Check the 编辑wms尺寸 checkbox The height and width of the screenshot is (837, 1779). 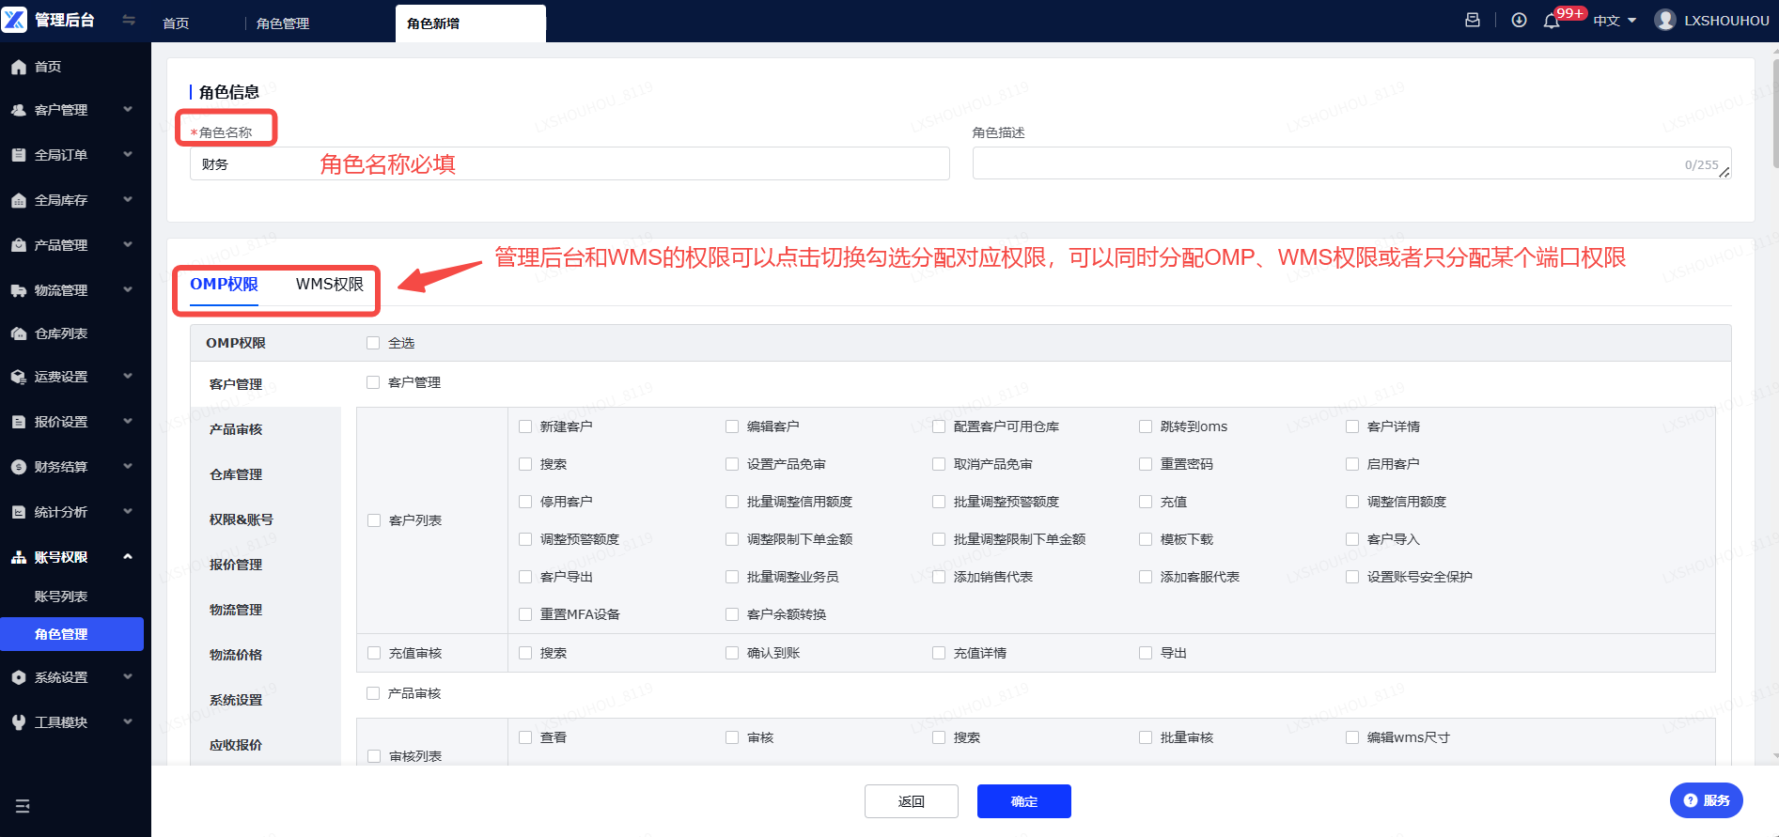[1352, 737]
